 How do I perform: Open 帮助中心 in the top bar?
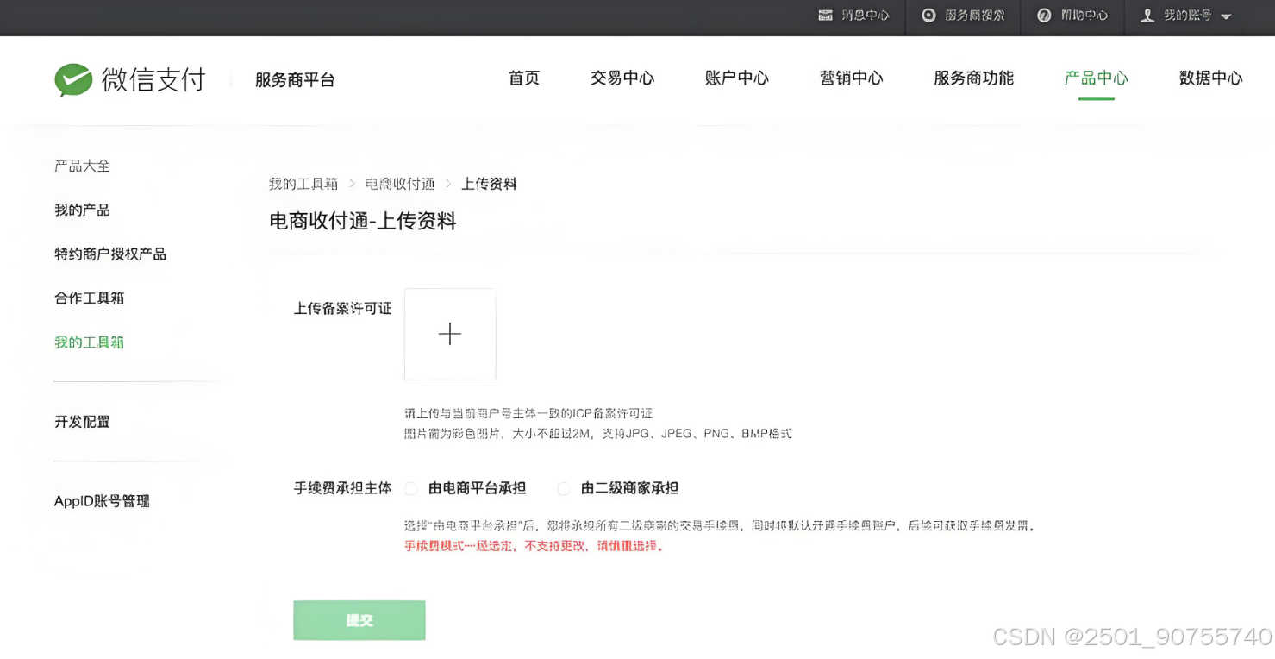click(1084, 16)
